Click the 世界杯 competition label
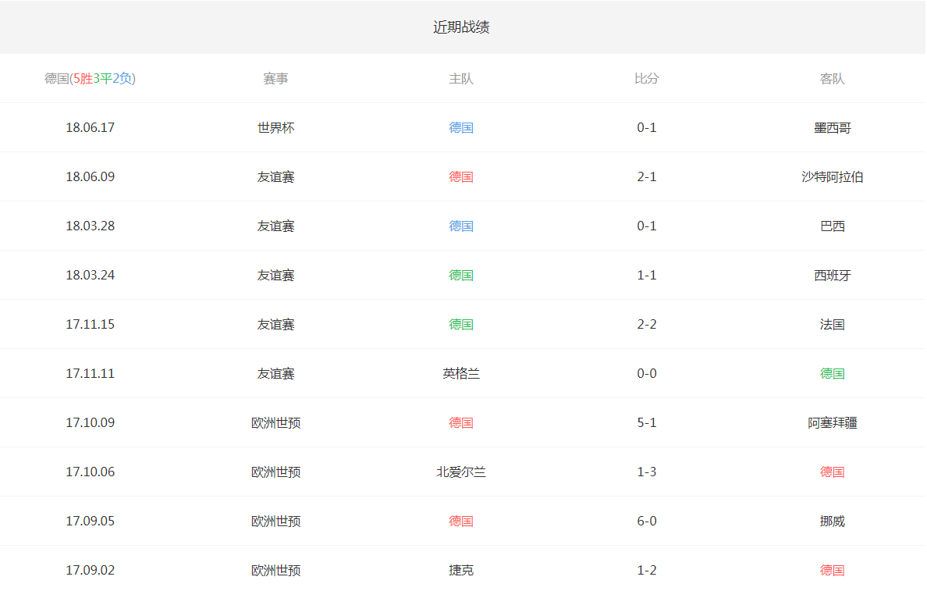 pos(275,127)
